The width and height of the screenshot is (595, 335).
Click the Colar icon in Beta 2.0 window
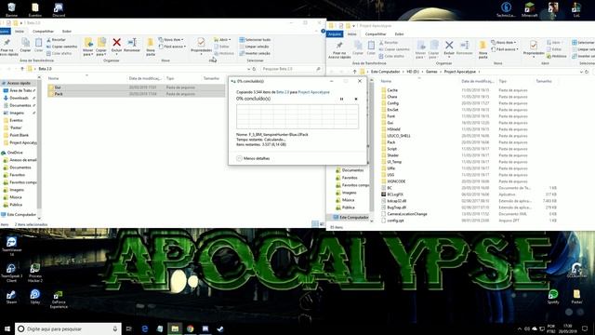click(x=38, y=46)
